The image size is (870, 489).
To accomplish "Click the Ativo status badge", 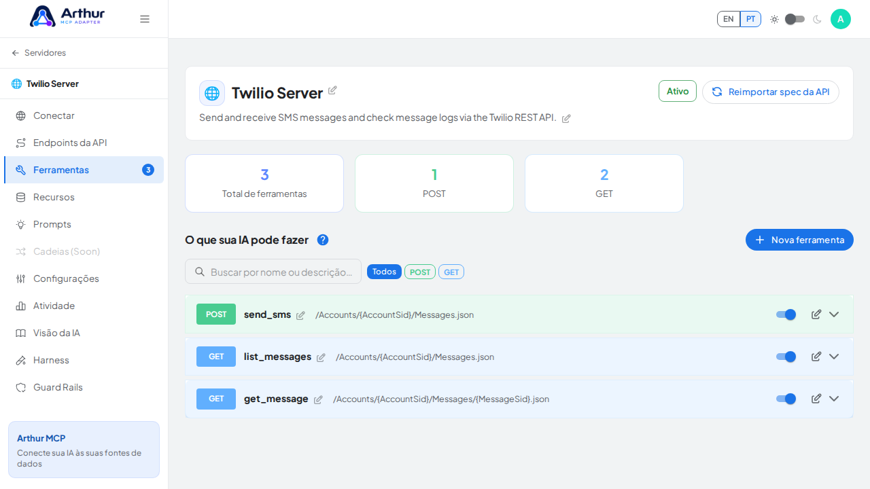I will (678, 91).
